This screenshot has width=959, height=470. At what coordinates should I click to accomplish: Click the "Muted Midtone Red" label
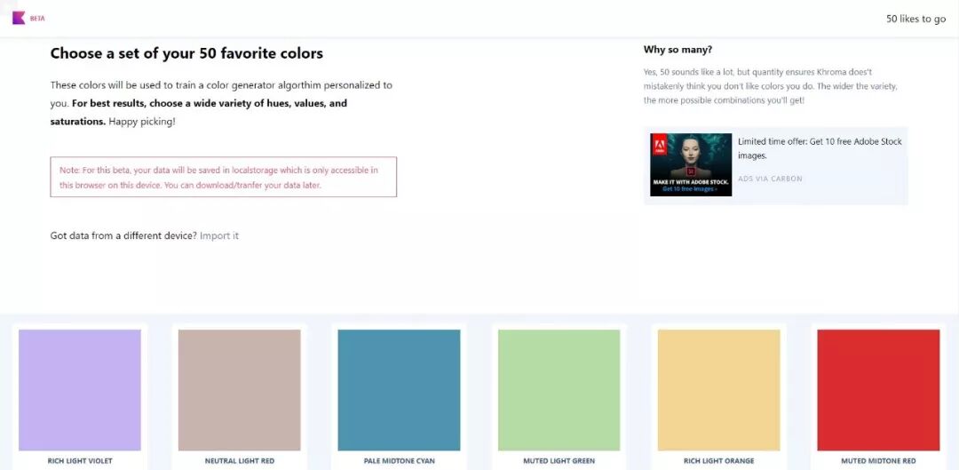tap(878, 461)
